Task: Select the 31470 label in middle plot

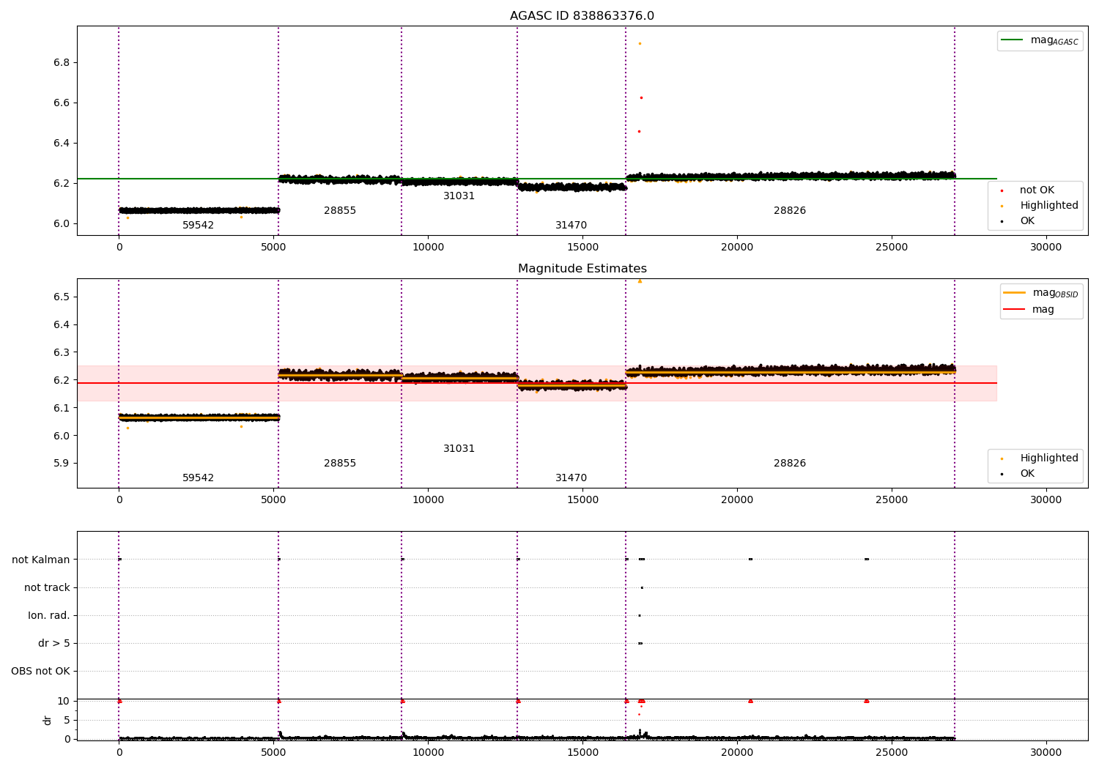Action: 571,478
